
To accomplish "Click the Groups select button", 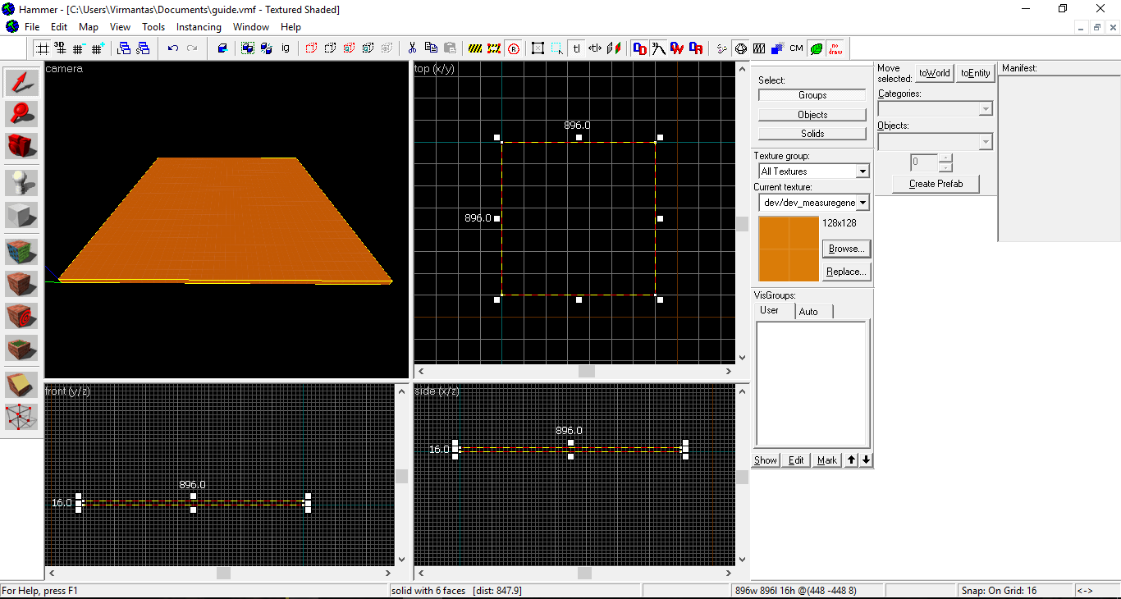I will point(812,95).
